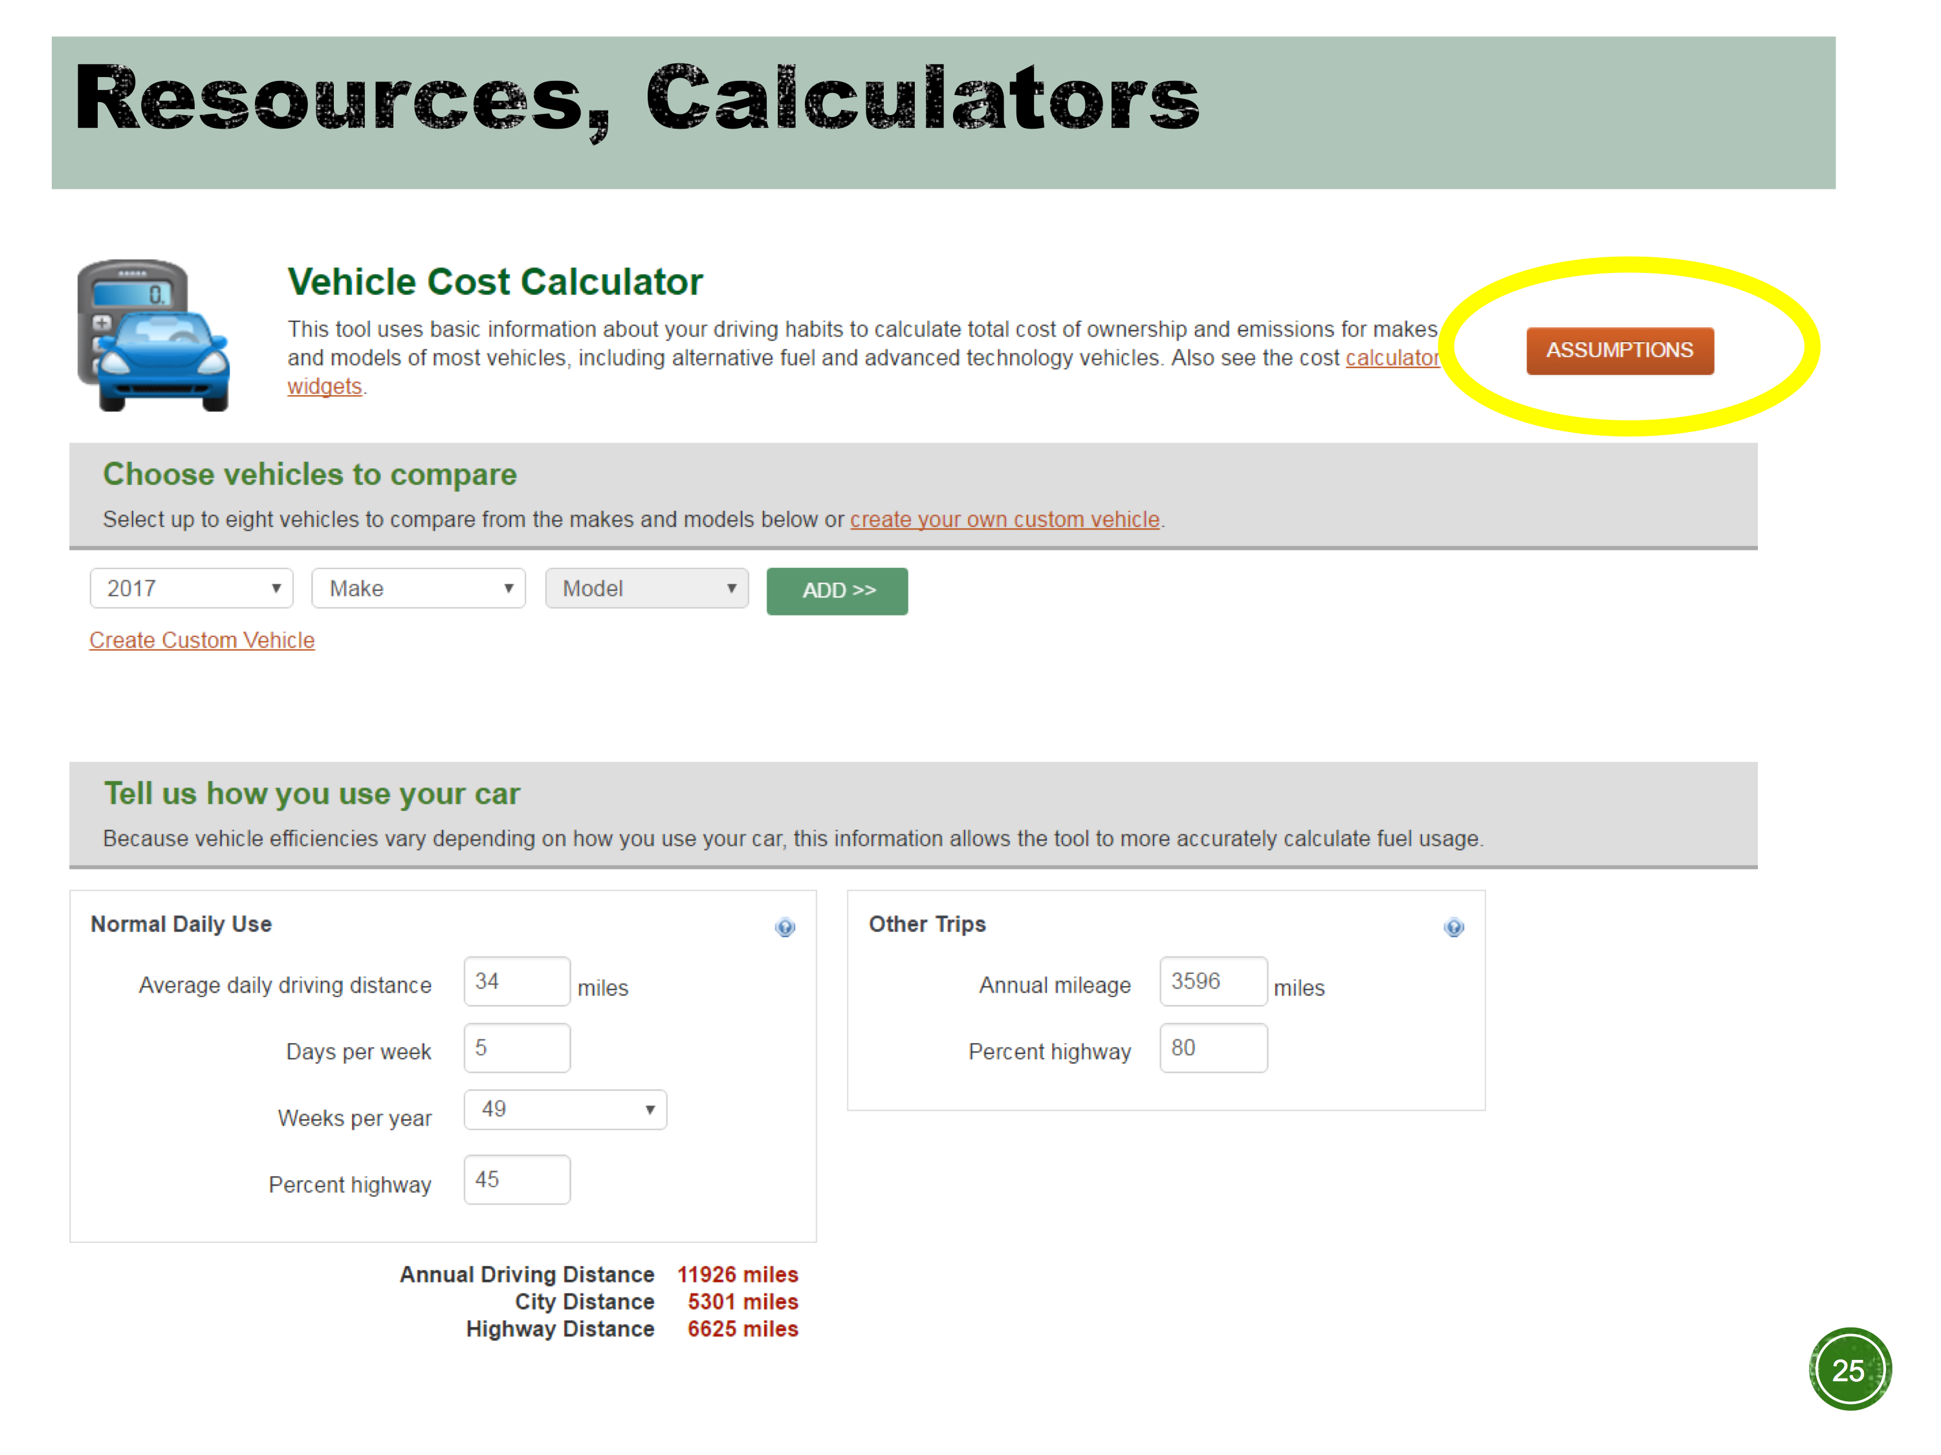Click the slide number 25 badge
The image size is (1941, 1455).
pos(1849,1369)
